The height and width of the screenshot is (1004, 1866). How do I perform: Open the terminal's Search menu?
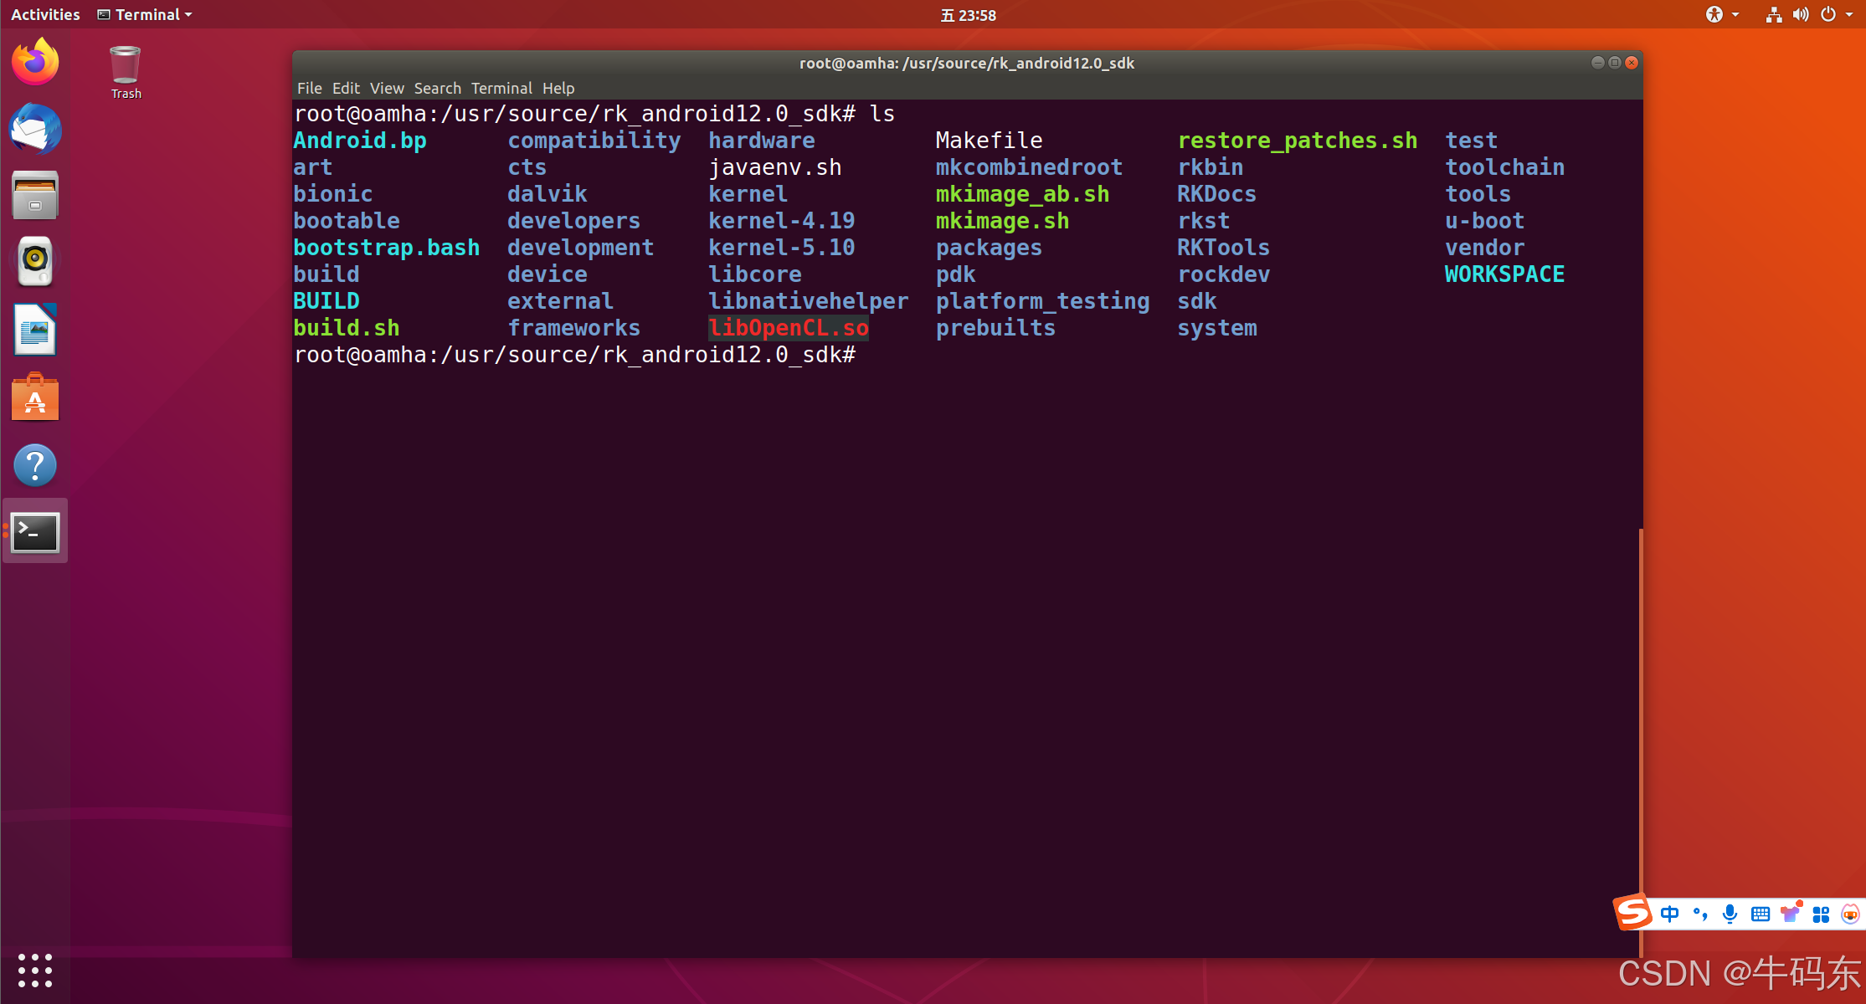437,88
